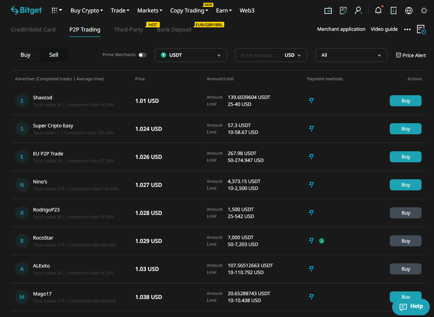This screenshot has height=317, width=434.
Task: Open advertiser name Shaxzod
Action: (x=43, y=98)
